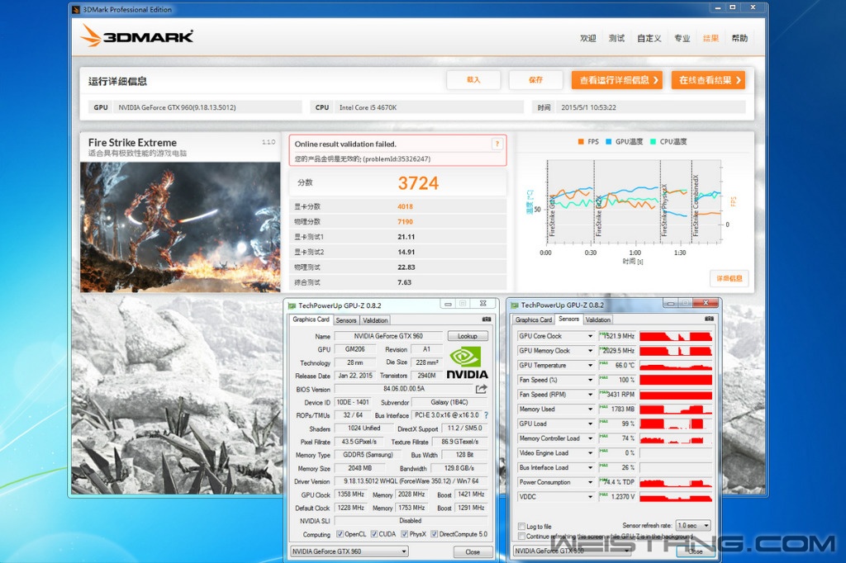Minimize the 3DMark Professional Edition window

[x=718, y=7]
